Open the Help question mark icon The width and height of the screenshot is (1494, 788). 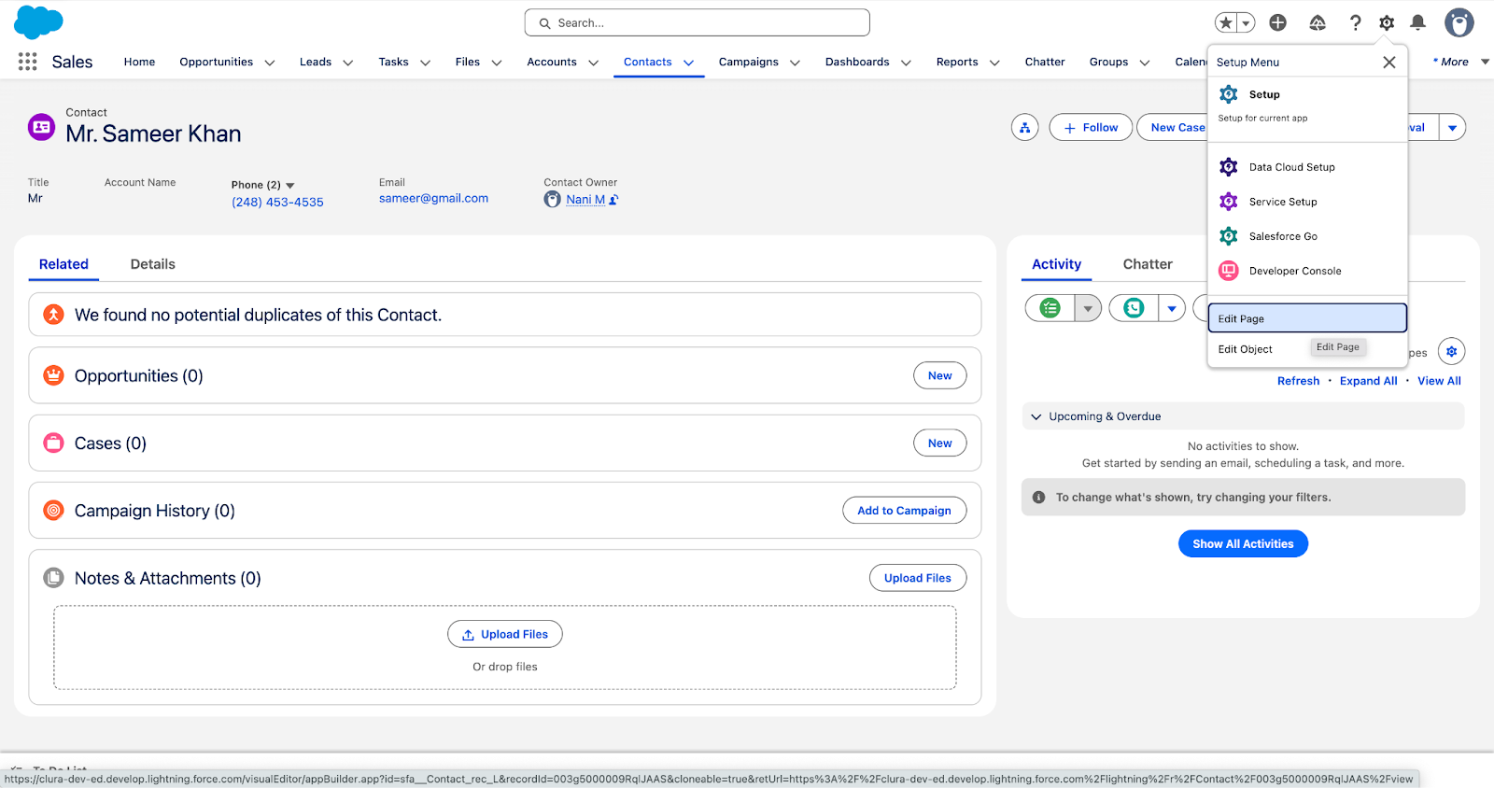[x=1355, y=22]
